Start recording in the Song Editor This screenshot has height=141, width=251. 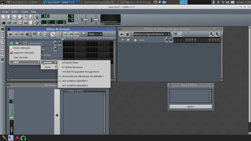pos(16,34)
